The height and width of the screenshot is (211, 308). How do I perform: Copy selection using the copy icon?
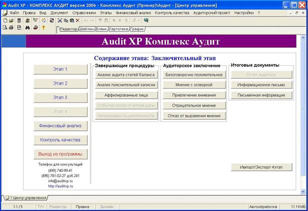66,20
